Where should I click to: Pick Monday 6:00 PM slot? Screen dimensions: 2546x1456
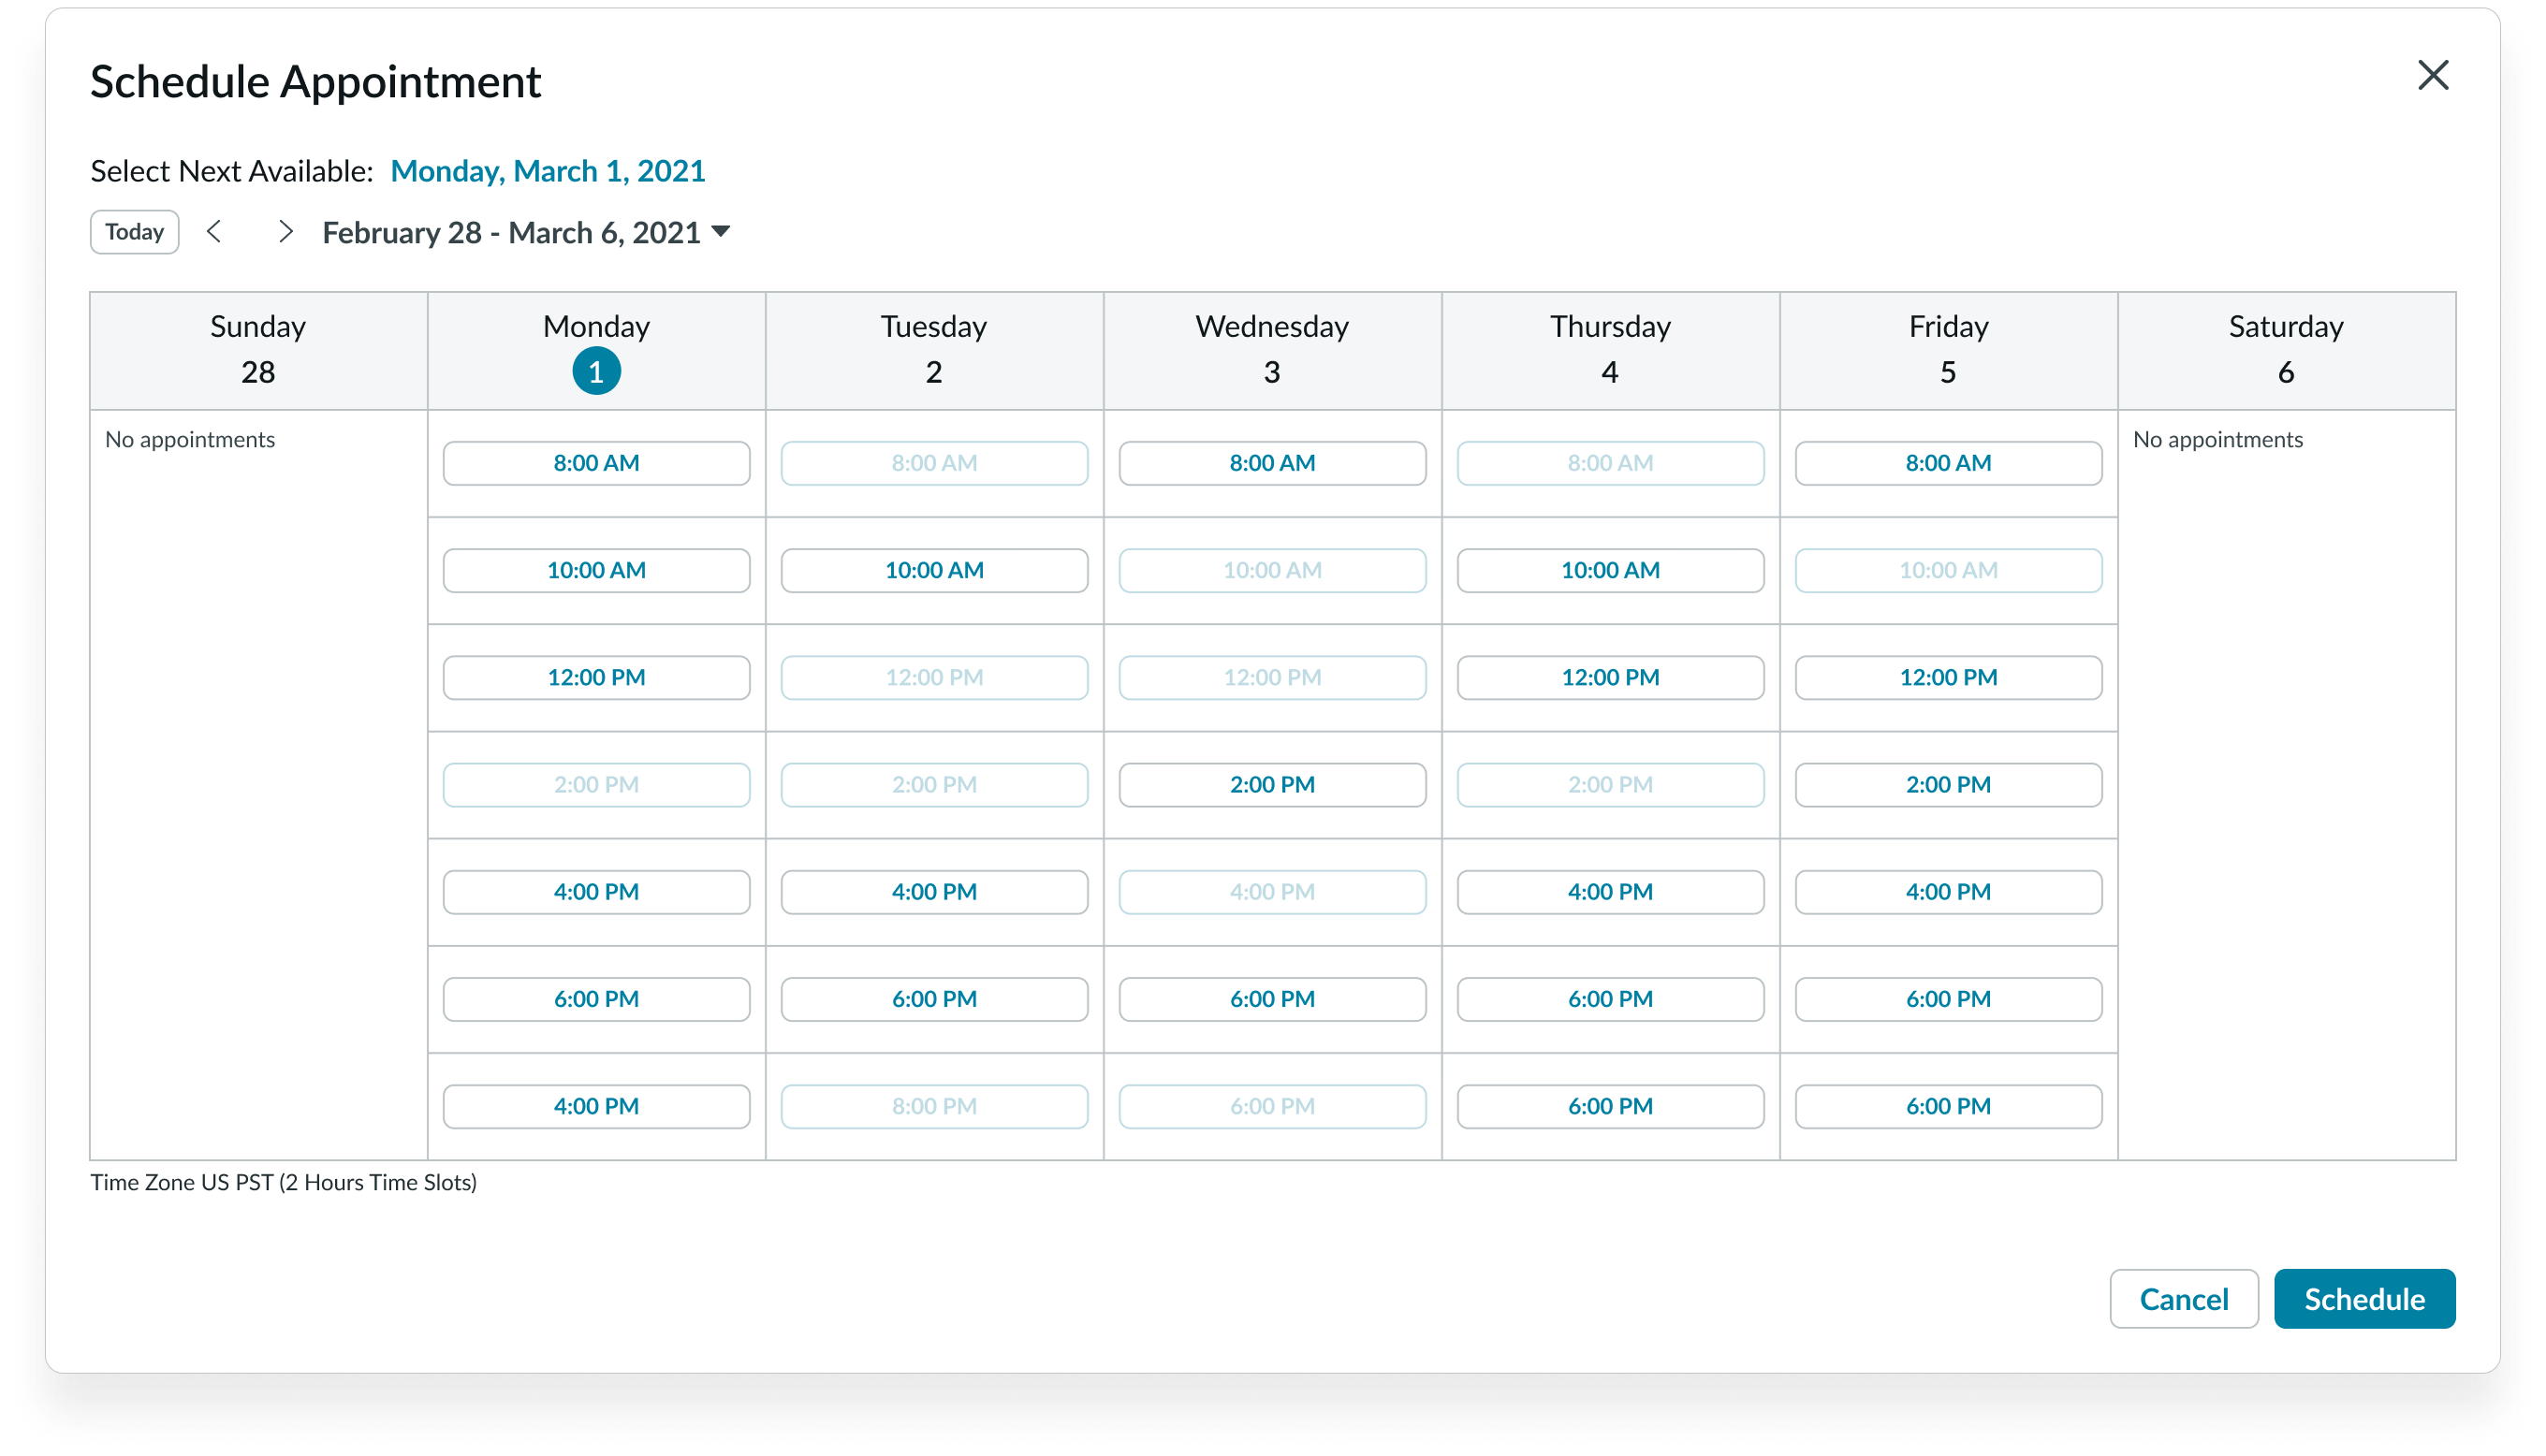[596, 999]
